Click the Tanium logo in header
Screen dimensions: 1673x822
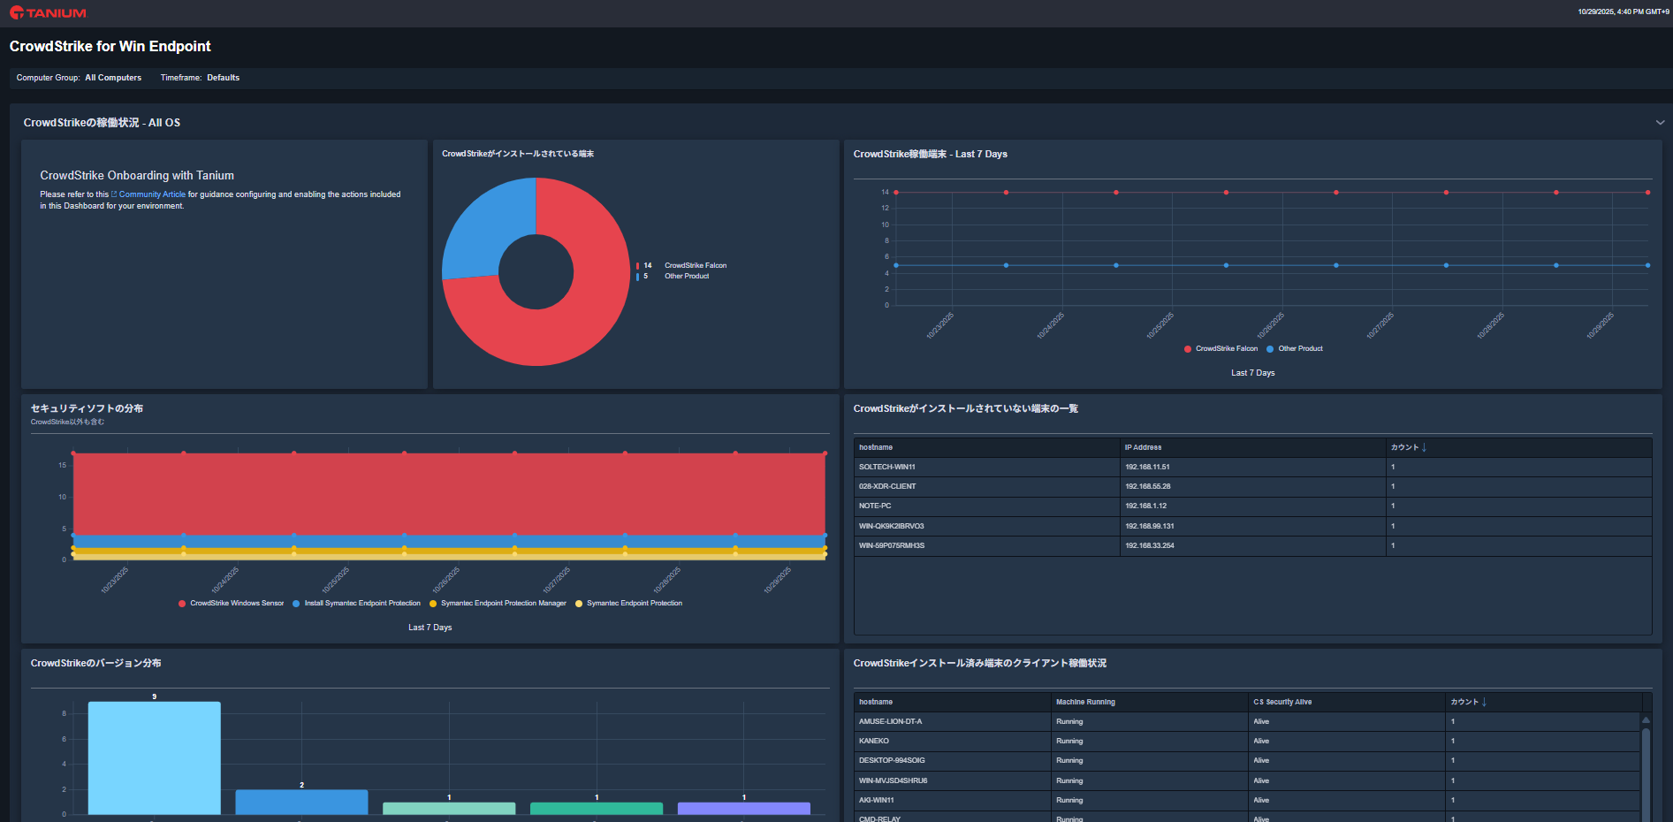pos(48,13)
